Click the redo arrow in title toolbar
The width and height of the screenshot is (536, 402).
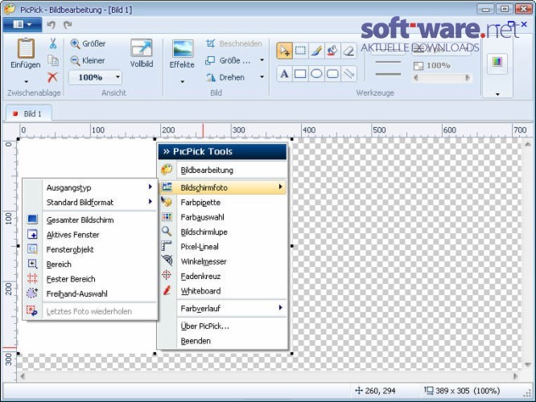click(x=68, y=25)
